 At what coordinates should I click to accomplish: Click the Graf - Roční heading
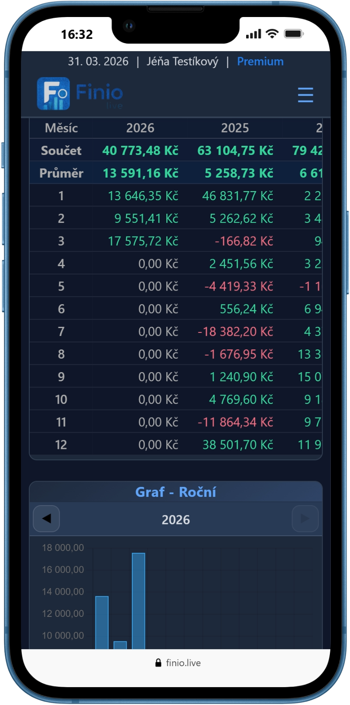tap(175, 492)
